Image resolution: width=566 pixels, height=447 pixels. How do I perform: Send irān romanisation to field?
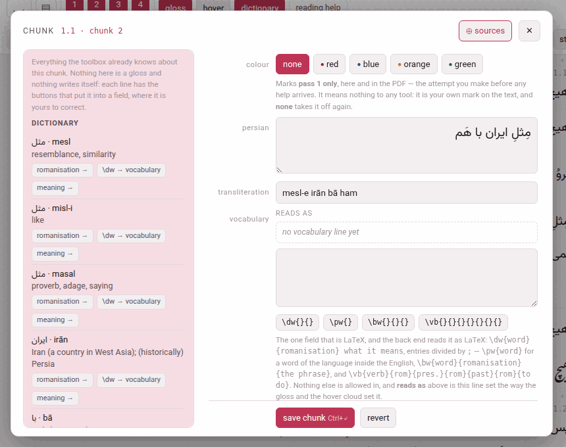point(62,380)
